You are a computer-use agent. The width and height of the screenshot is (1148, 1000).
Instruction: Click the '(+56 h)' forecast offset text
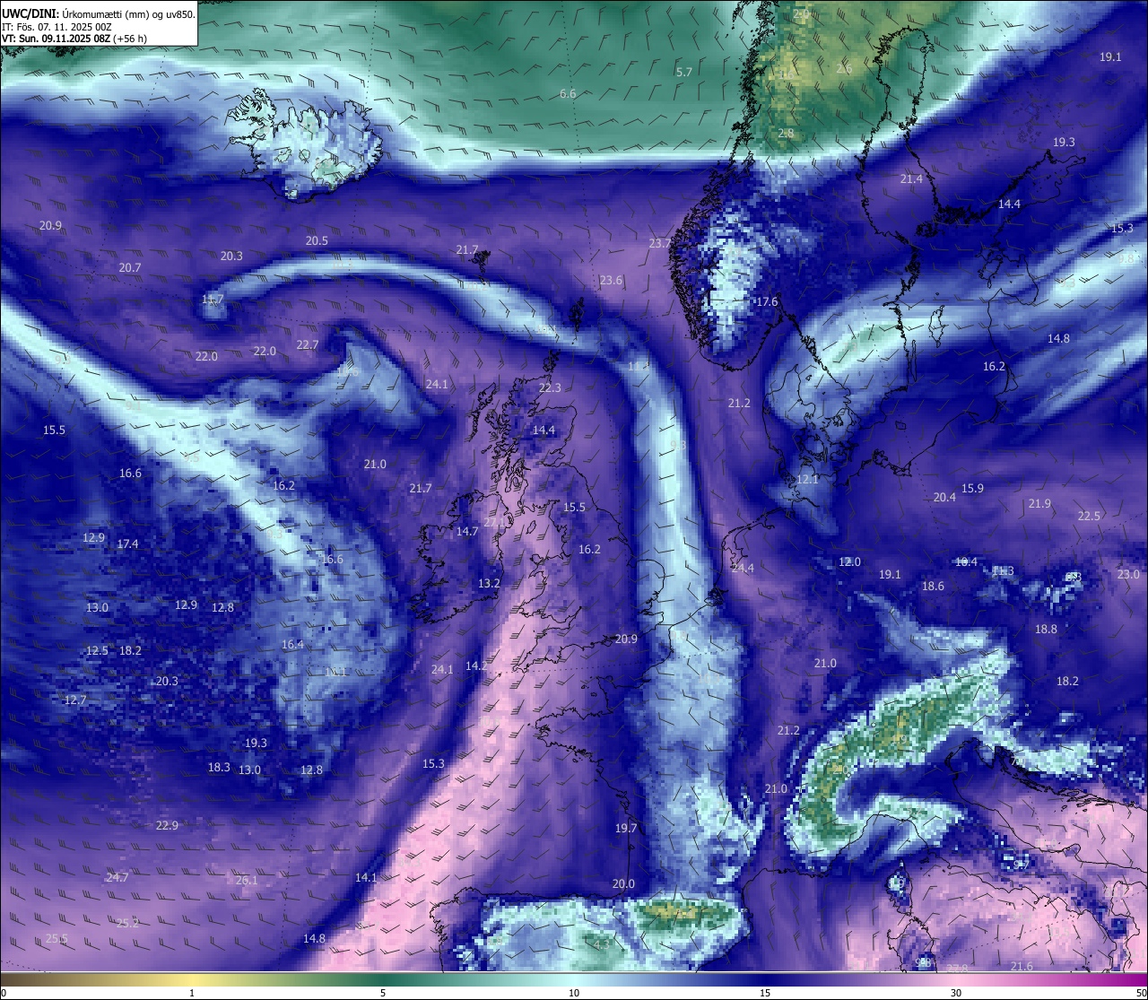[130, 39]
